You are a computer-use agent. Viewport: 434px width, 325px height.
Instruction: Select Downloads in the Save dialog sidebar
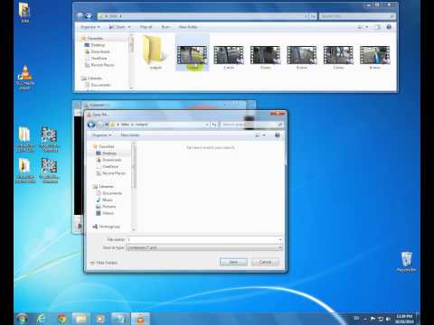click(x=111, y=160)
